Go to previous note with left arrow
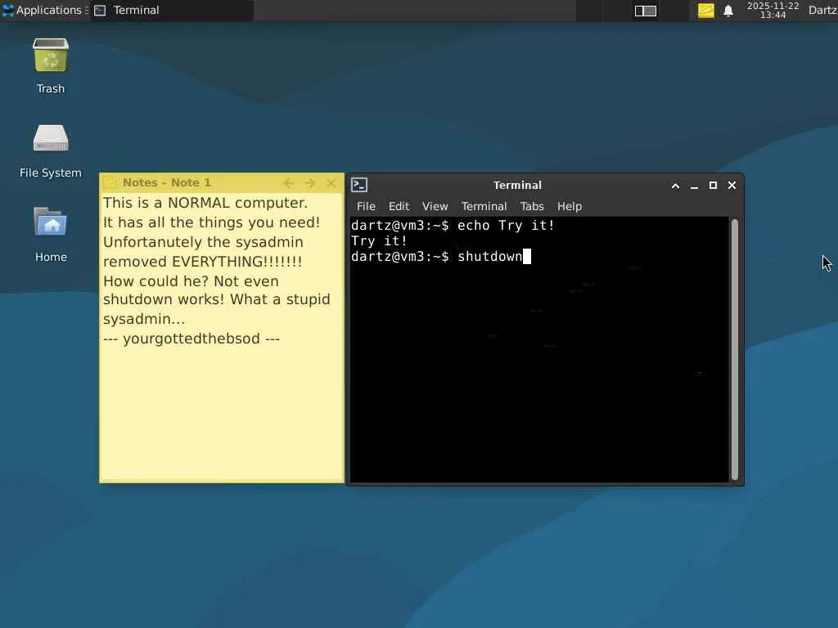The height and width of the screenshot is (628, 838). (x=288, y=183)
